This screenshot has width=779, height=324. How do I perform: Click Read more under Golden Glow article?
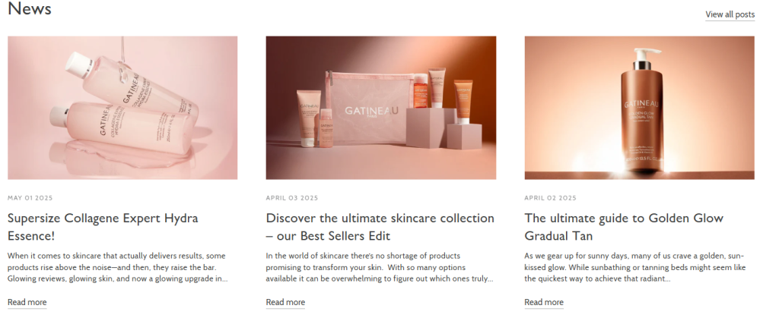click(x=544, y=302)
